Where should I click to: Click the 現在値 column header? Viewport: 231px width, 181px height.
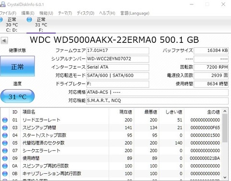(122, 112)
